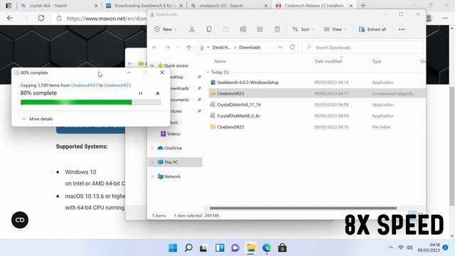Click the Share icon in Explorer toolbar
The image size is (455, 256).
[x=260, y=29]
